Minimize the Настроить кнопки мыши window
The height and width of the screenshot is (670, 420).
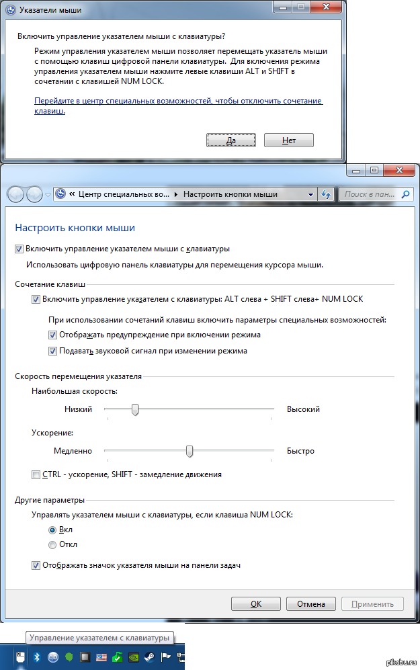(x=356, y=170)
